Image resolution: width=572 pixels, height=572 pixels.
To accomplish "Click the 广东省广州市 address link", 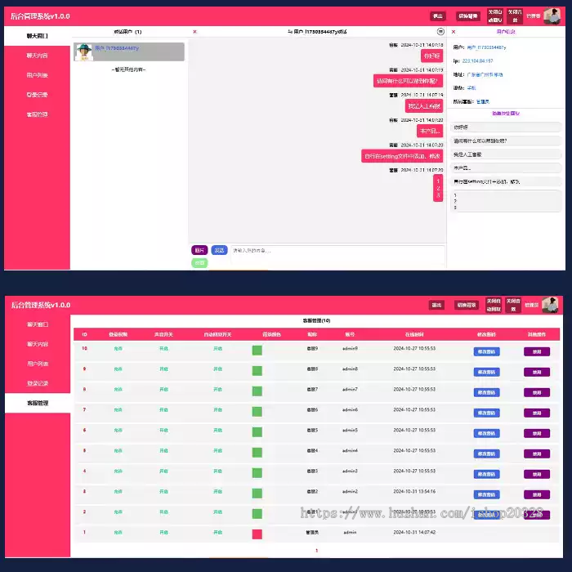I will 485,75.
